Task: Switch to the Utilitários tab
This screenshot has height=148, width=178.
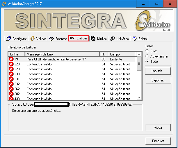Action: point(119,39)
